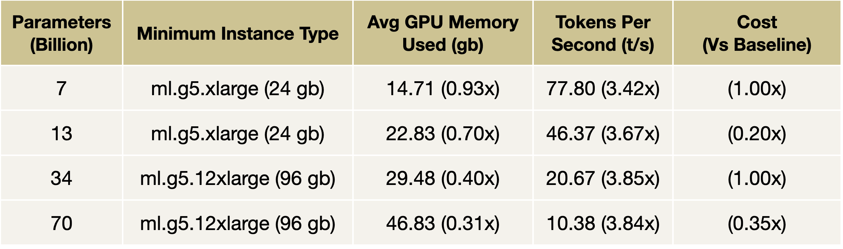Click the 46.37 (3.67x) tokens cell
The image size is (843, 249).
point(603,133)
